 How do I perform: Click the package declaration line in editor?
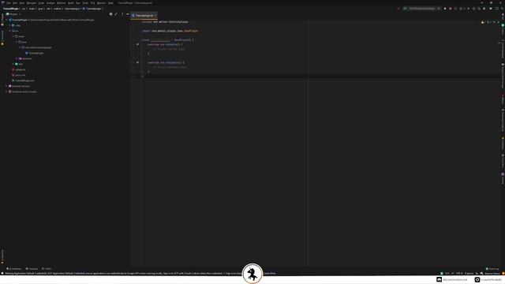165,22
